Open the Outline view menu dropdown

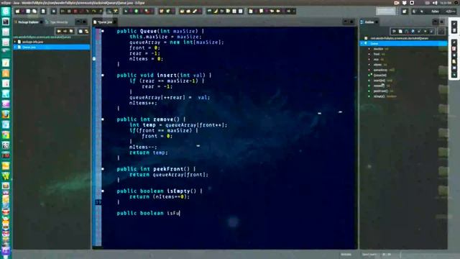click(441, 31)
